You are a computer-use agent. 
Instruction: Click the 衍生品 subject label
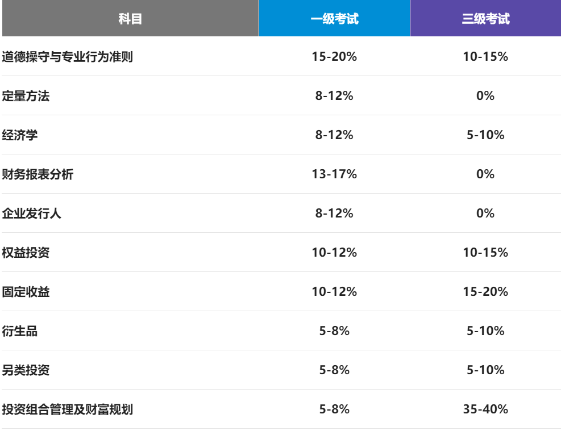click(20, 331)
